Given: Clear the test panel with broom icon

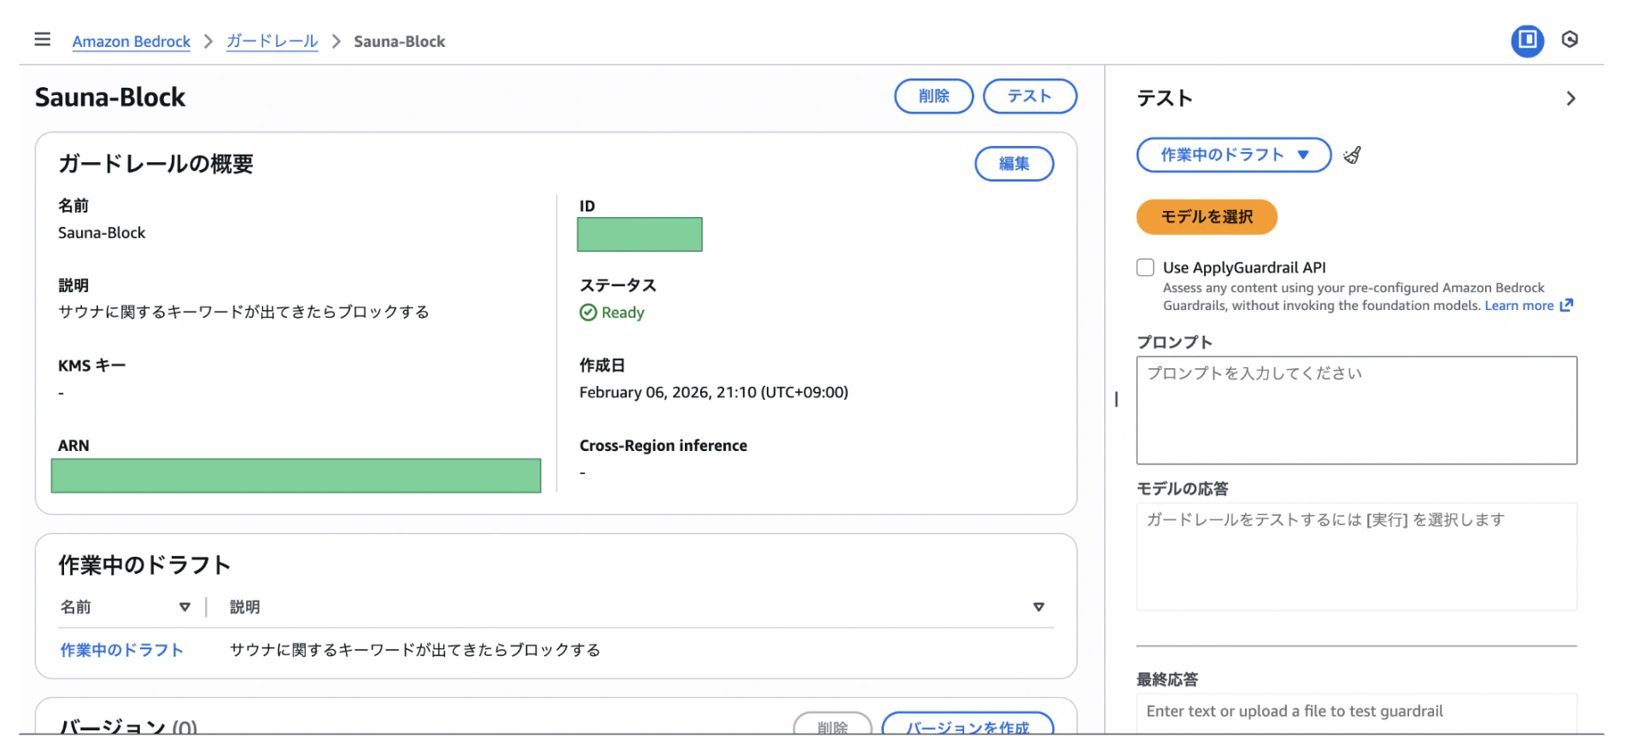Looking at the screenshot, I should click(x=1352, y=155).
